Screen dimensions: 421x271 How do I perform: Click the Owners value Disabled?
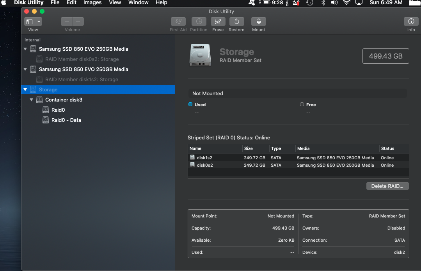(x=396, y=228)
